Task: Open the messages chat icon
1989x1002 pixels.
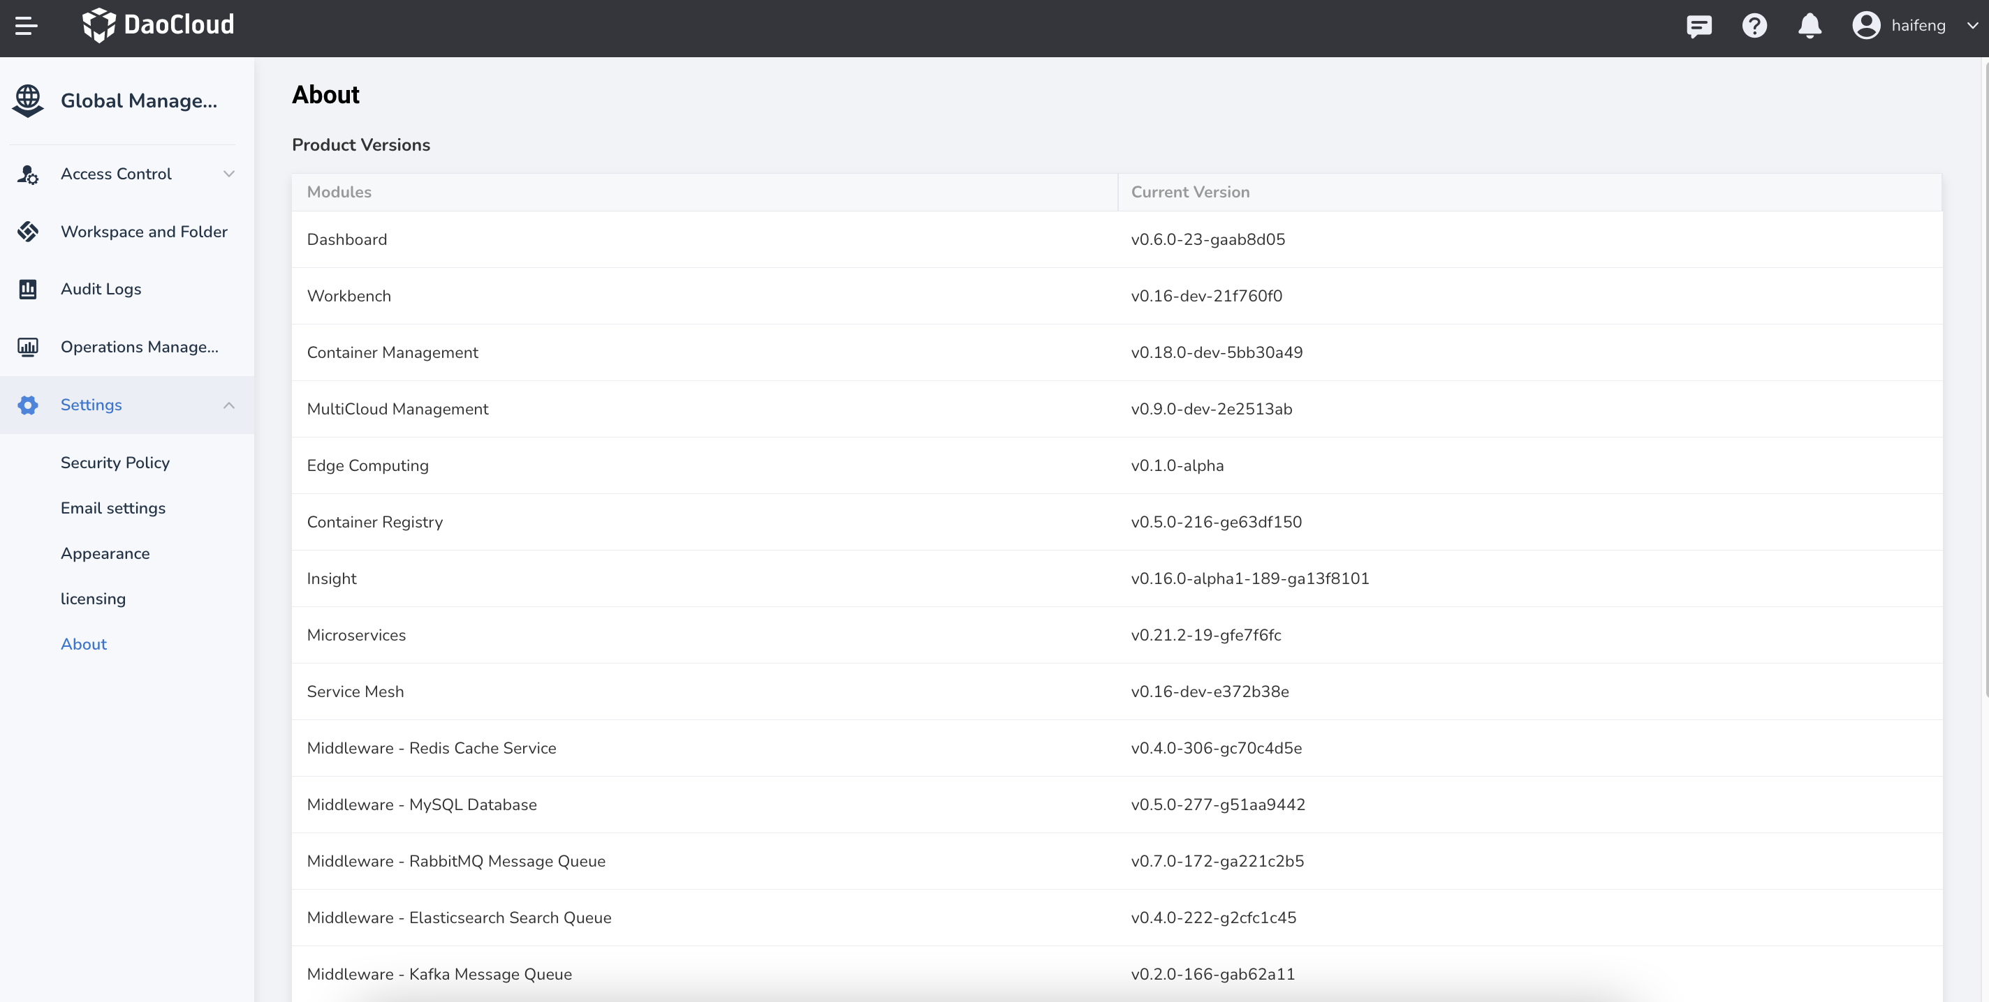Action: [x=1698, y=27]
